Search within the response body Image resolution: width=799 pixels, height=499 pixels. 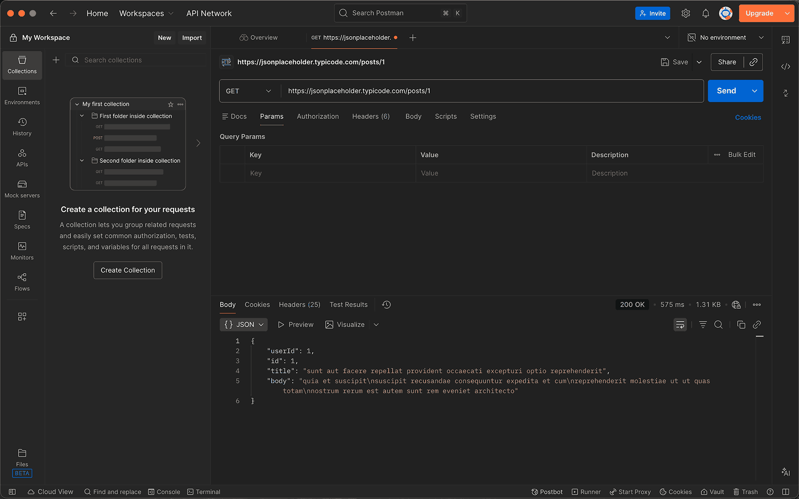tap(718, 324)
